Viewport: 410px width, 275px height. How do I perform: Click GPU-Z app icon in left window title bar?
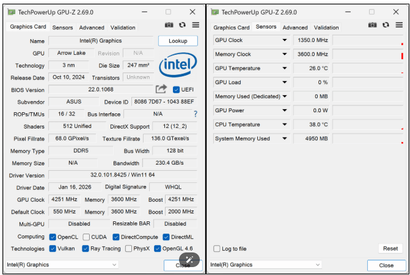pyautogui.click(x=11, y=12)
